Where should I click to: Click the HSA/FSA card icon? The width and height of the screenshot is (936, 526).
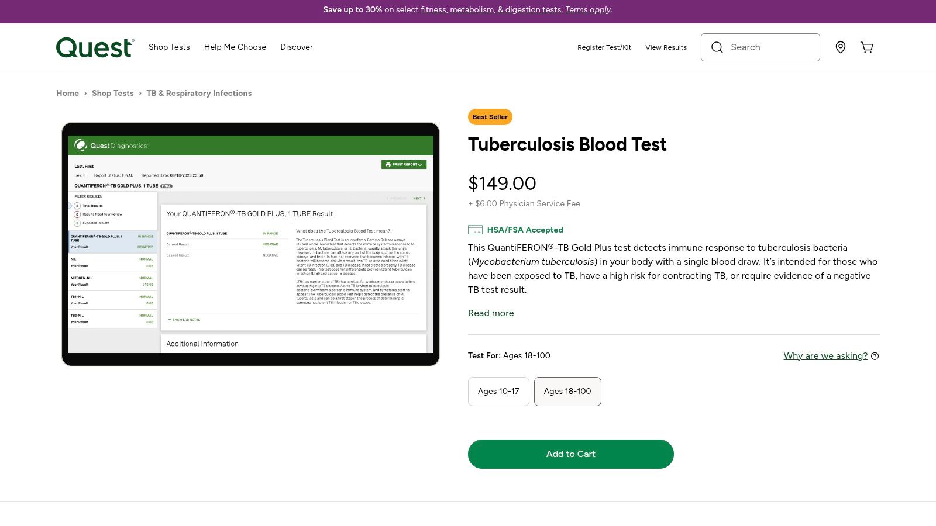[475, 230]
